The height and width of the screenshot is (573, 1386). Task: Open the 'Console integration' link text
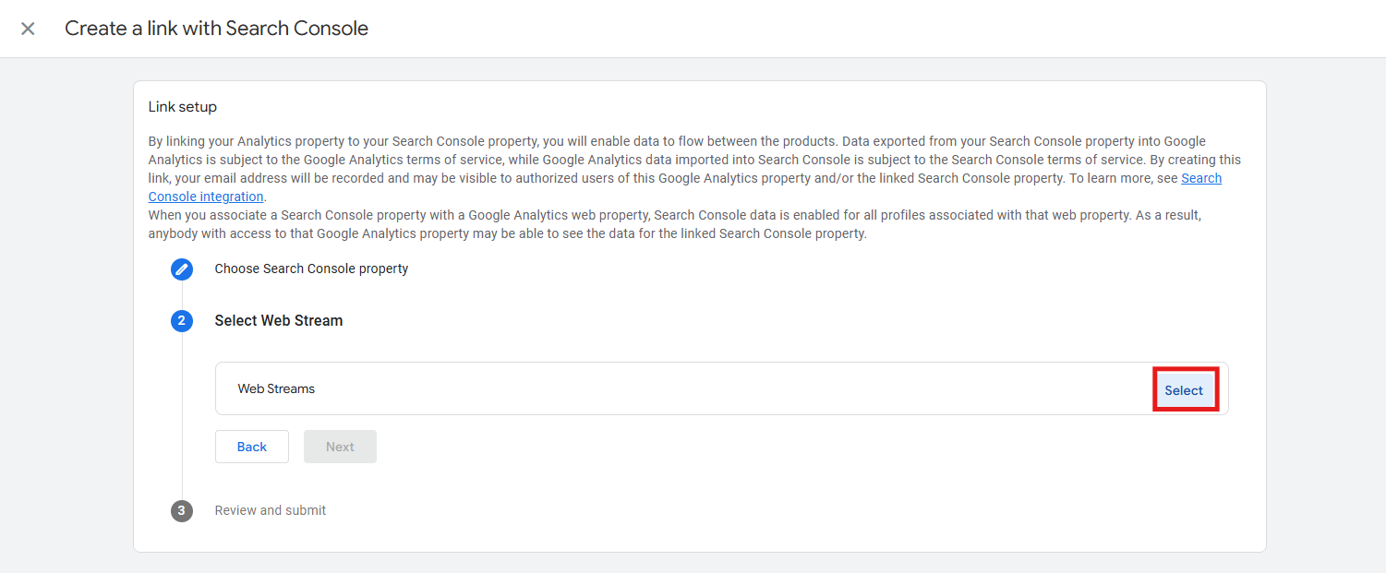(206, 197)
